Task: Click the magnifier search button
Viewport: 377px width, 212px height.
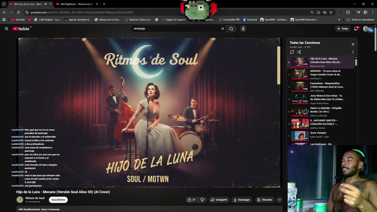Action: point(231,29)
